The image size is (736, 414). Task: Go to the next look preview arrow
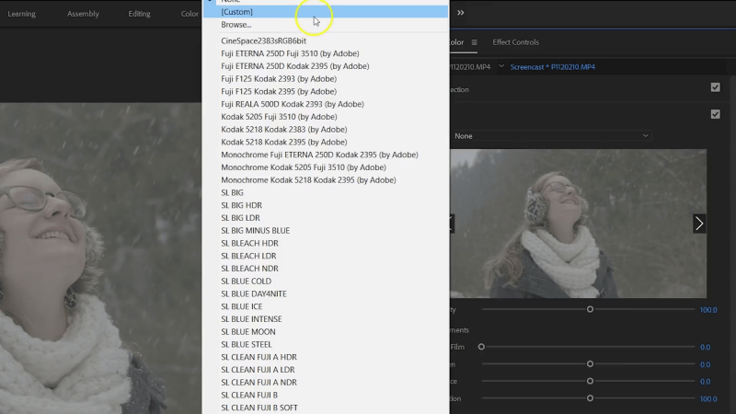pyautogui.click(x=699, y=224)
